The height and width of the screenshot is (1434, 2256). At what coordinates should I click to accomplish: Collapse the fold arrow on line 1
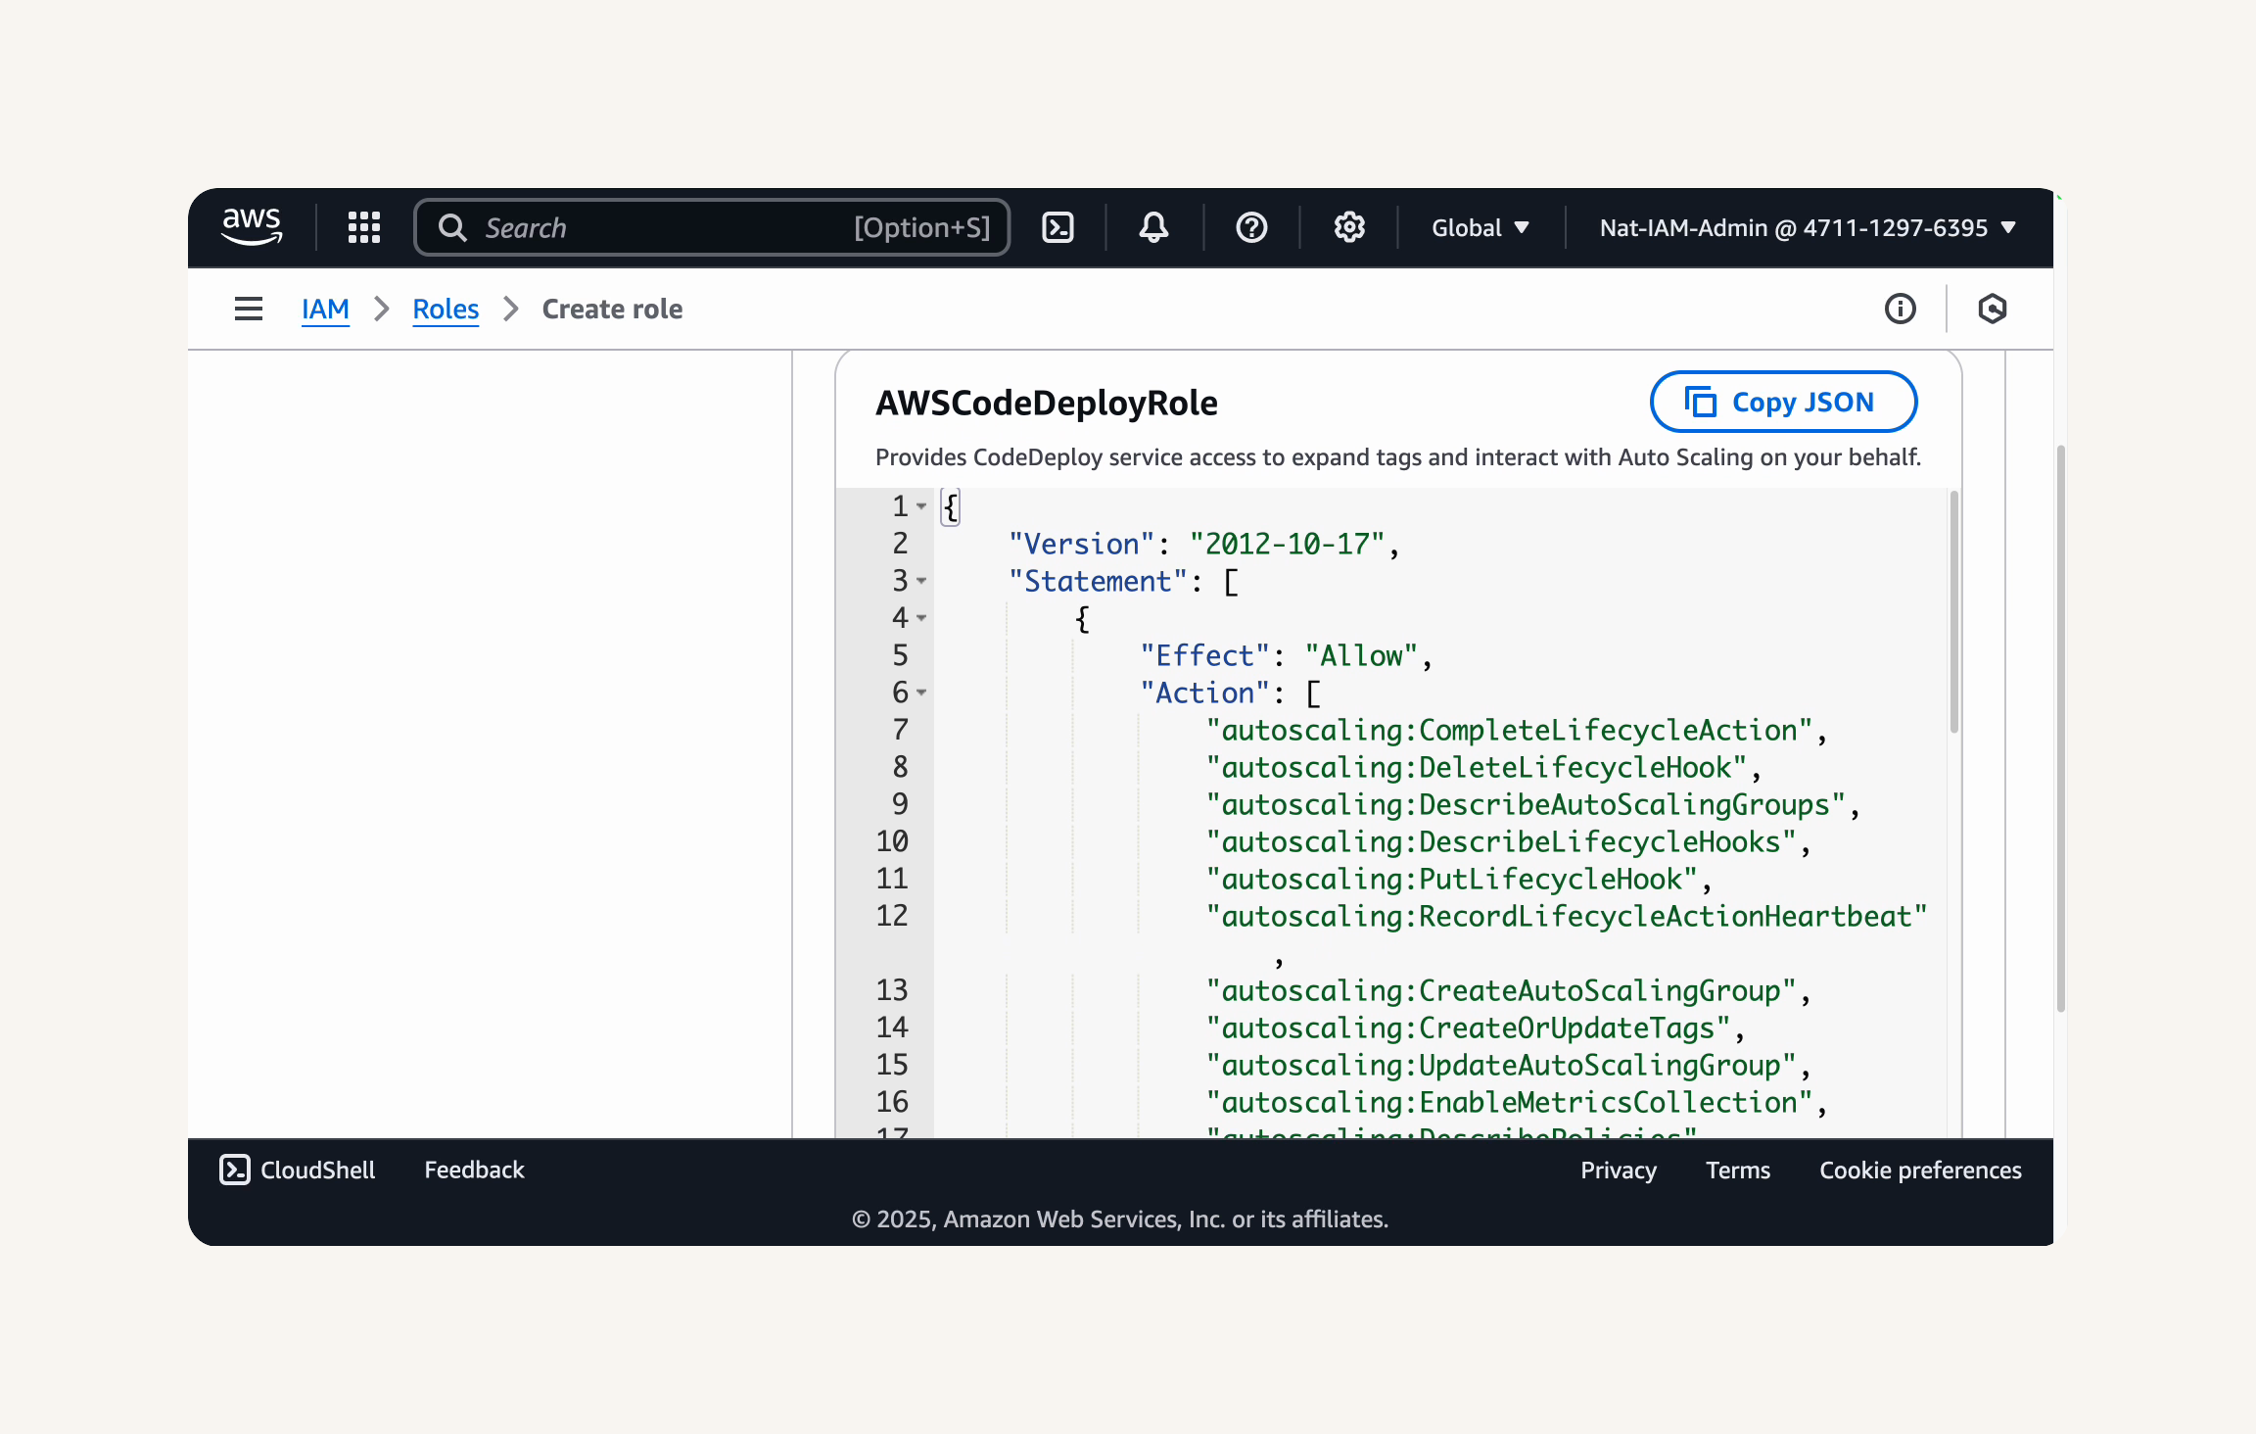921,506
